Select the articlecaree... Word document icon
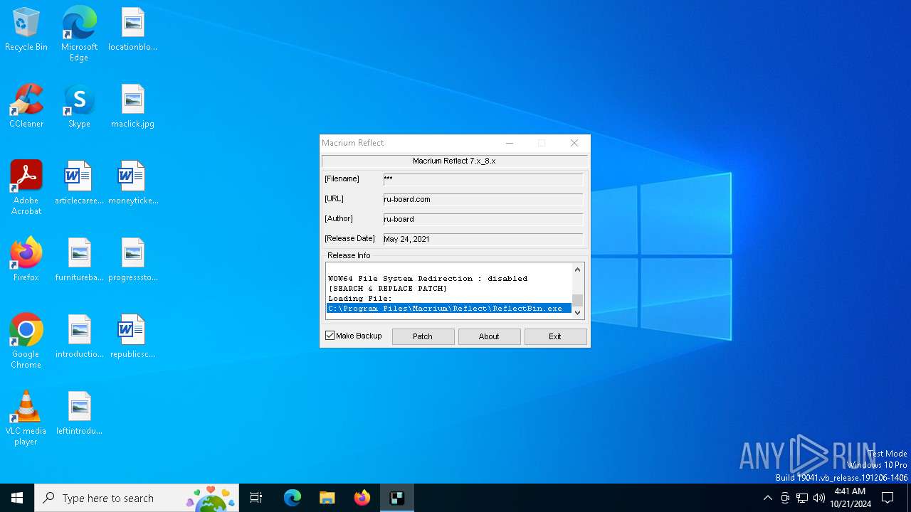 tap(79, 183)
